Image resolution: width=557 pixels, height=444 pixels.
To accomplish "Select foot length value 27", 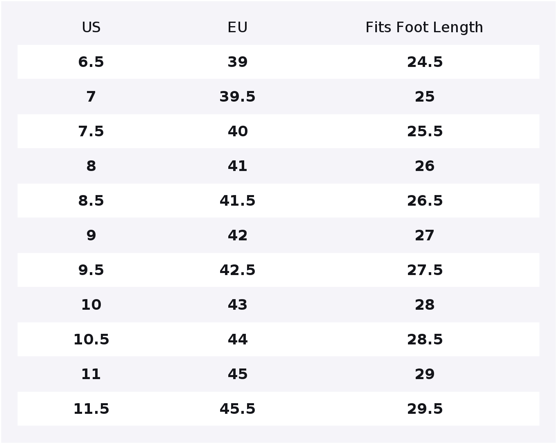I will 425,235.
